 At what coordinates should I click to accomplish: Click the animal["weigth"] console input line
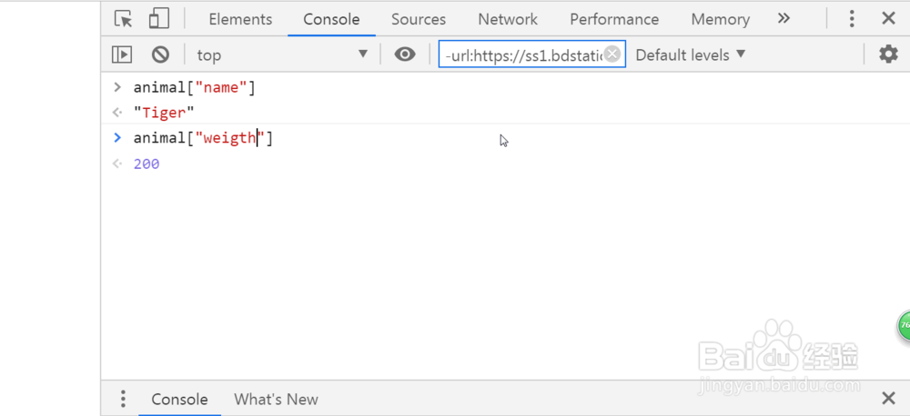pos(203,138)
